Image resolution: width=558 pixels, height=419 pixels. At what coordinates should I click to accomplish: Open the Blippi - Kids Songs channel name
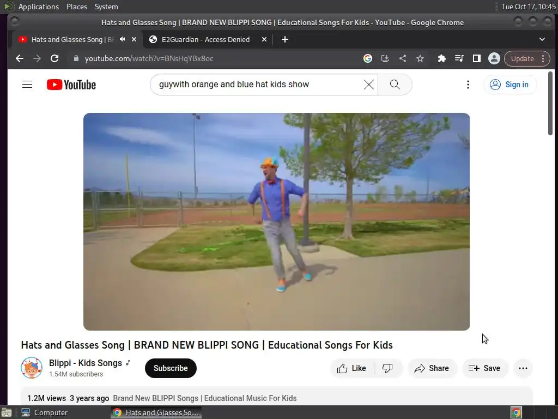(86, 363)
